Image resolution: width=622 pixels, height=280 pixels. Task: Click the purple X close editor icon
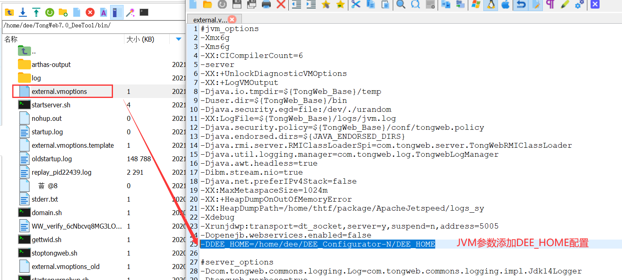click(595, 4)
